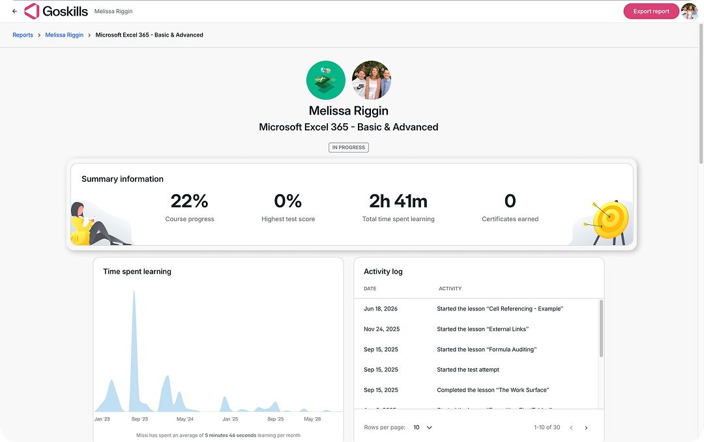The width and height of the screenshot is (704, 442).
Task: Click the 2h 41m total time value
Action: point(398,201)
